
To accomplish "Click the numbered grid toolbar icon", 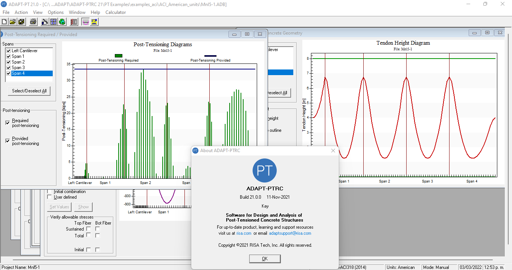I will coord(53,22).
